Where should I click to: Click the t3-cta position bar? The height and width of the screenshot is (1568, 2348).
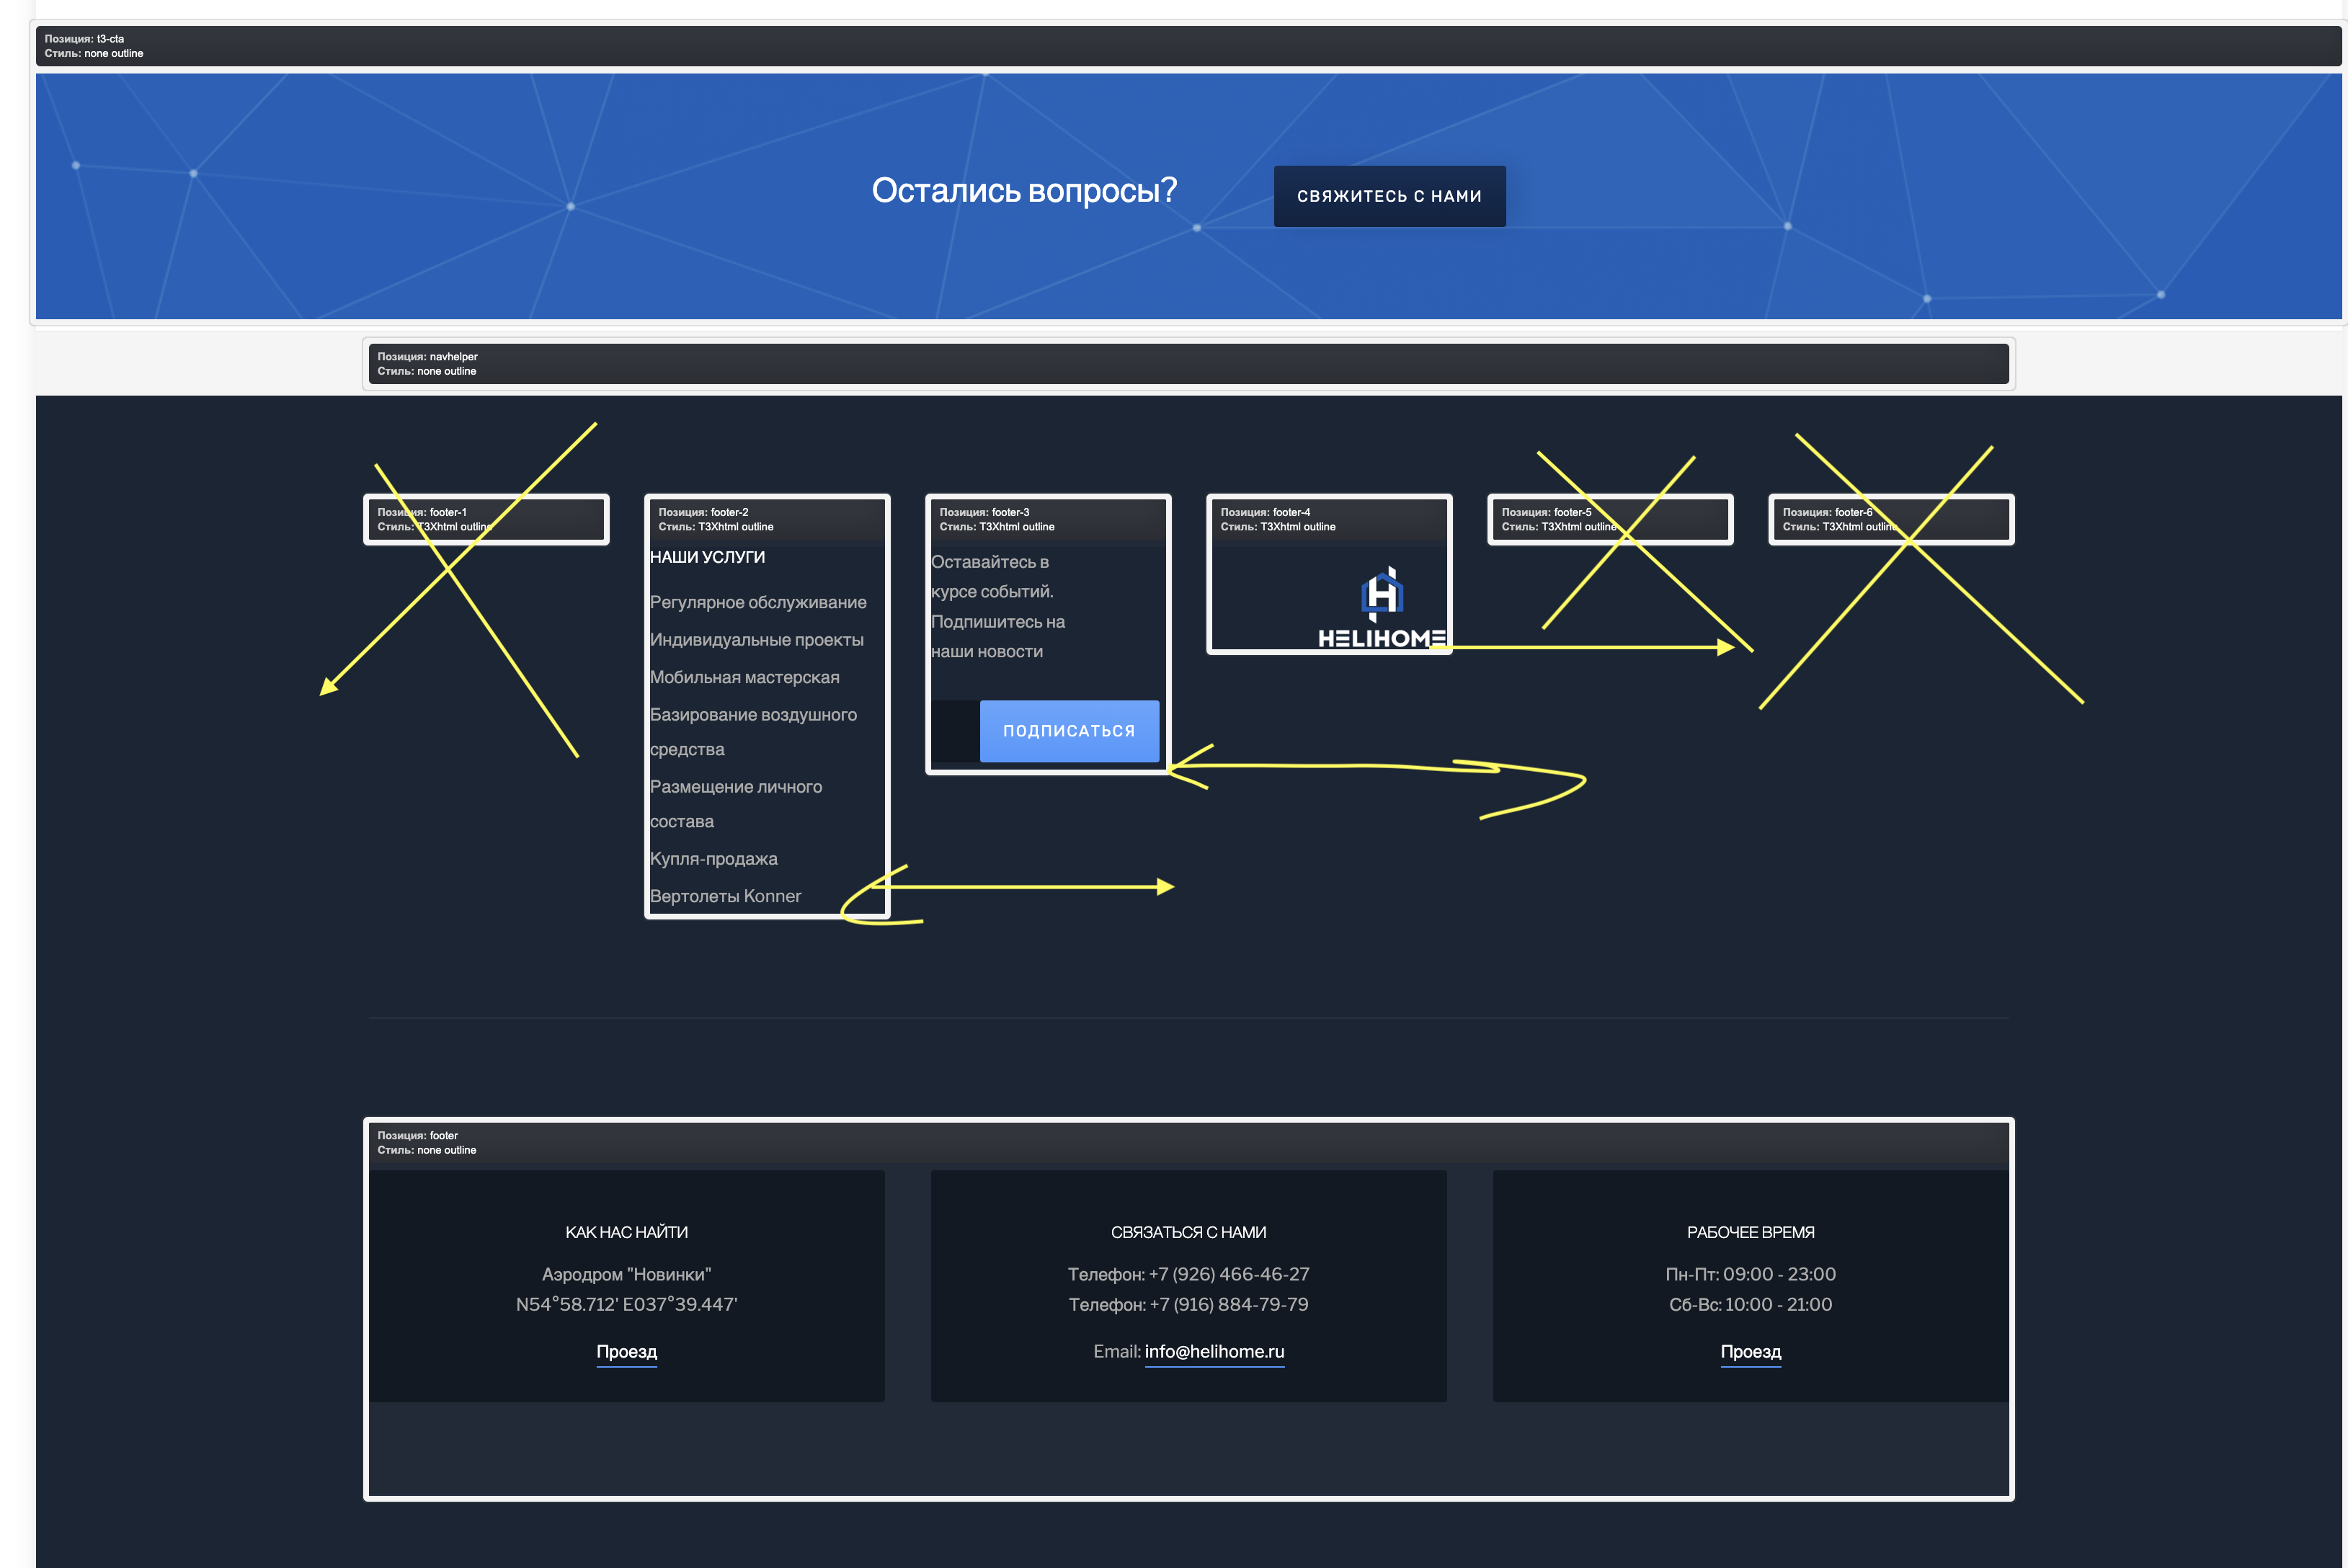pos(1188,46)
